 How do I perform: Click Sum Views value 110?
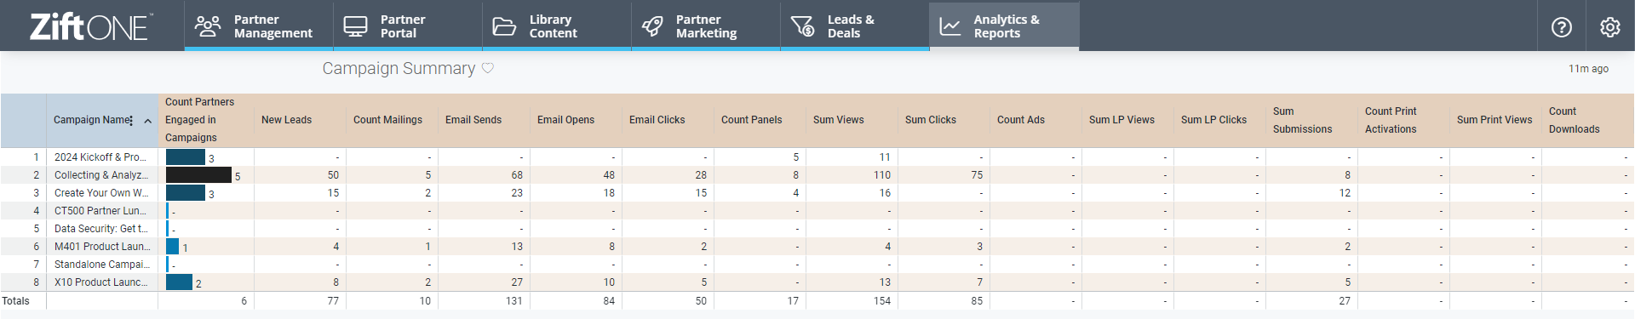[x=882, y=175]
